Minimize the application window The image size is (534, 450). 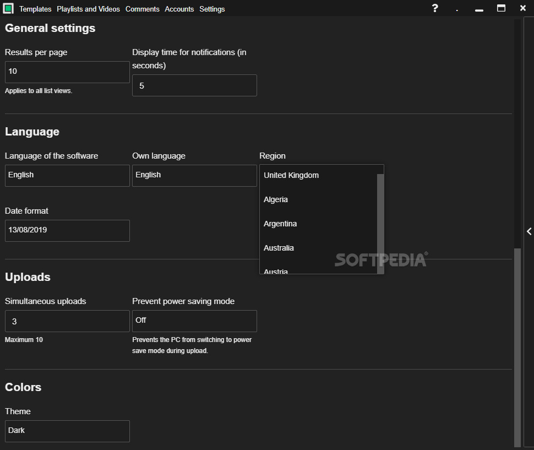coord(479,10)
